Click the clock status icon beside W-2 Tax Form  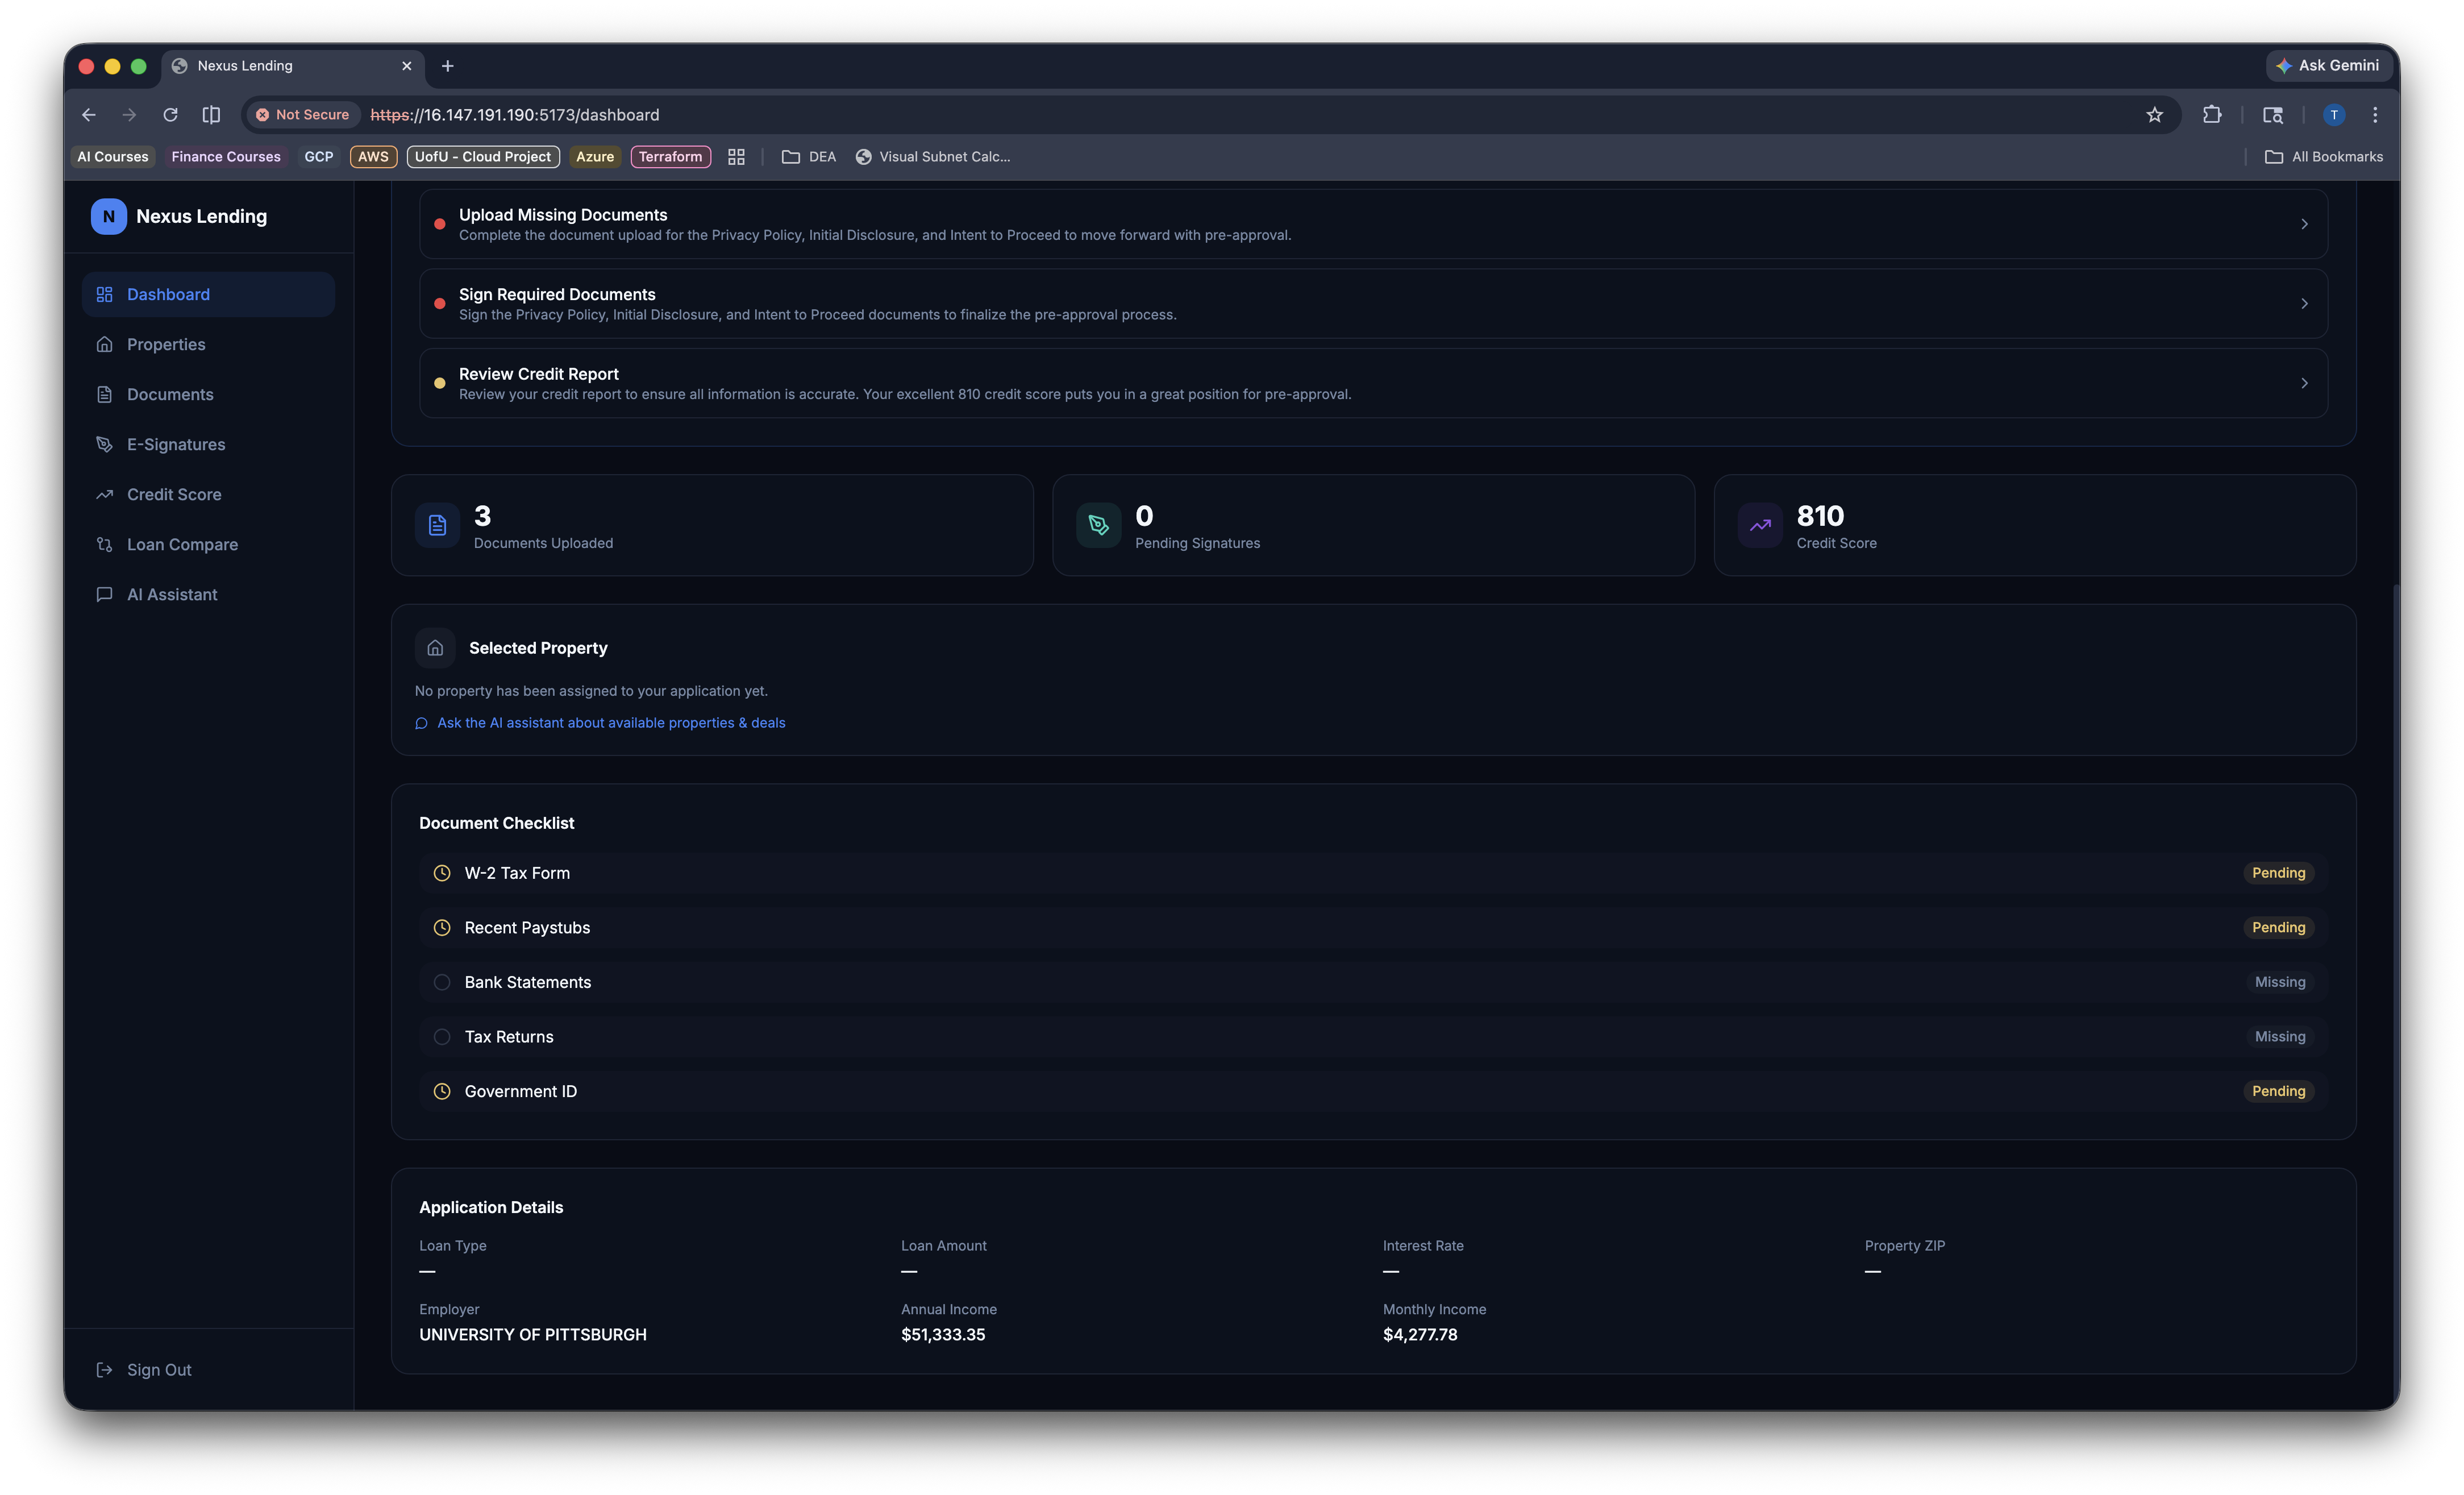click(x=442, y=873)
